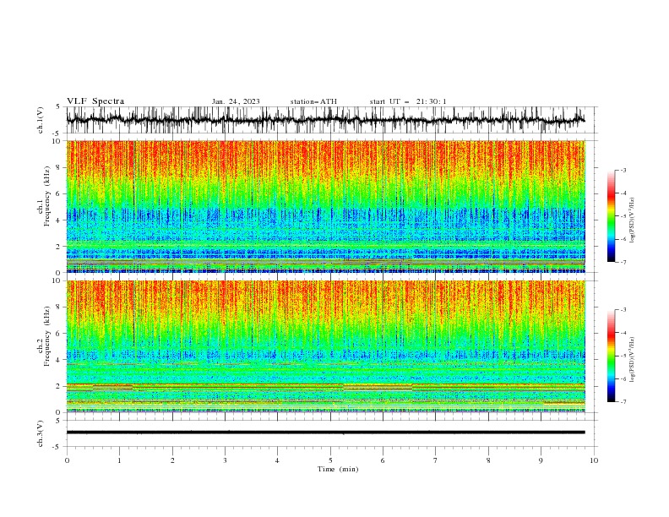Click tick label 5 on the Time axis
Viewport: 669px width, 517px height.
330,460
